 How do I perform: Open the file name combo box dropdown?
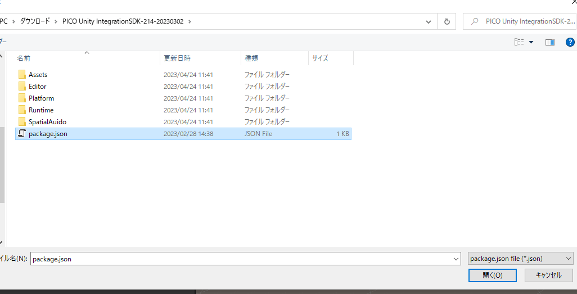tap(456, 259)
